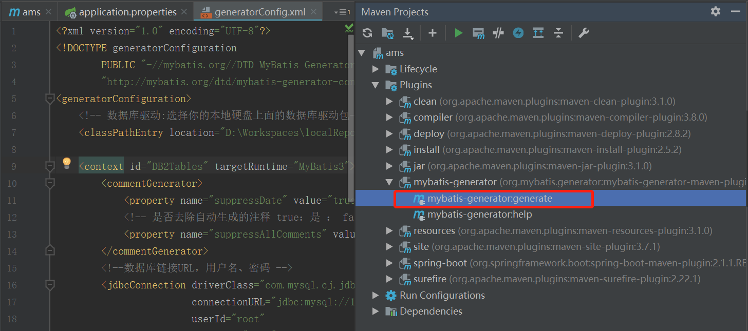748x331 pixels.
Task: Collapse the ams root project node
Action: pos(362,52)
